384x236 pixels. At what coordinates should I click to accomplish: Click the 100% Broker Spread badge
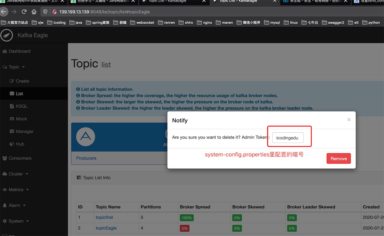pyautogui.click(x=187, y=218)
